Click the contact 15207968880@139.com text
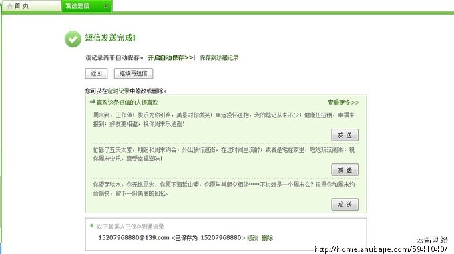 134,237
